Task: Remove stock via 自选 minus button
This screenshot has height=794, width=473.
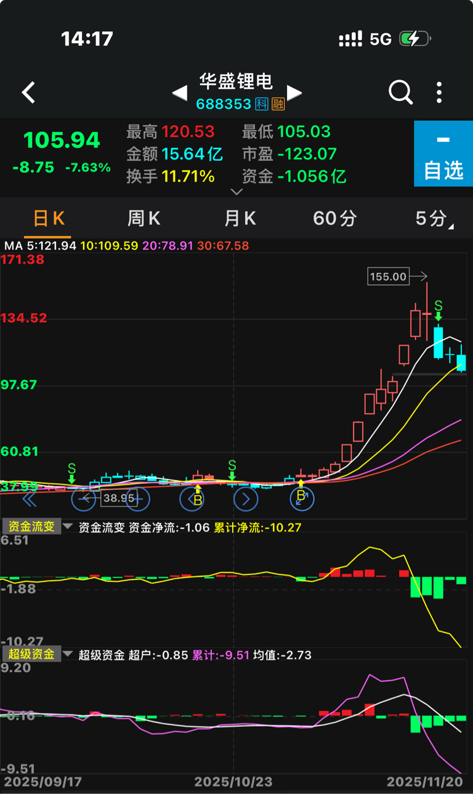Action: coord(443,153)
